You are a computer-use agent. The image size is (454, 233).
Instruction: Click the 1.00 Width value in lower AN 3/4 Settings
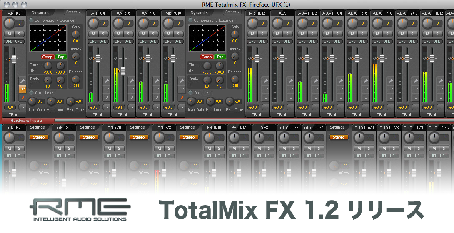click(x=95, y=166)
